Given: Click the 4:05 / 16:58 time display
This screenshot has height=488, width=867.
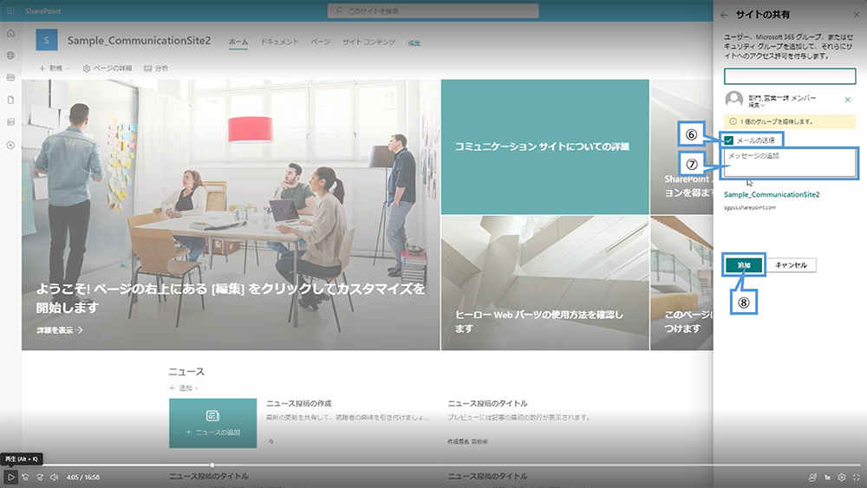Looking at the screenshot, I should 83,477.
